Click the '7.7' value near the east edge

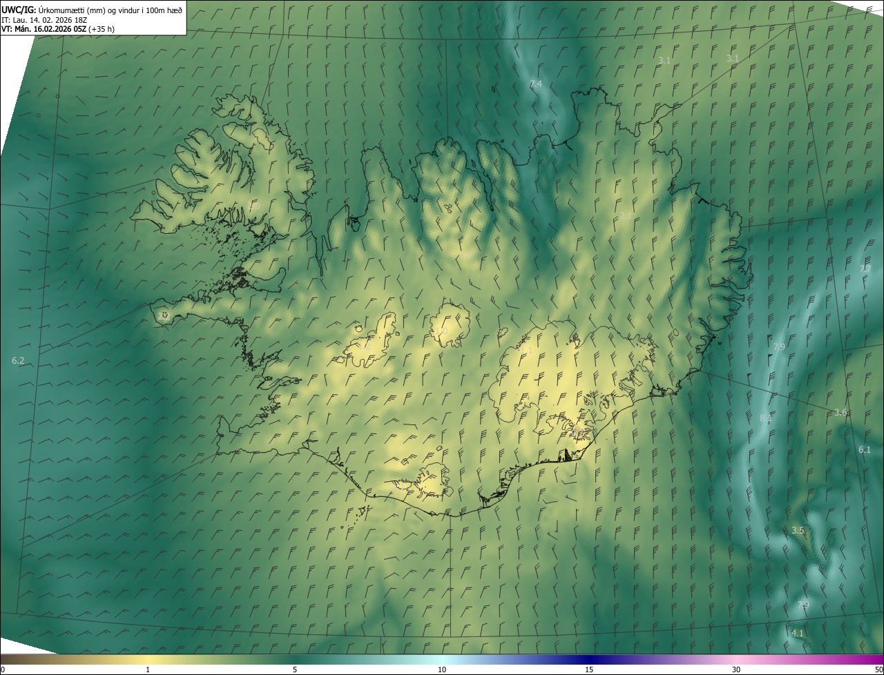coord(865,268)
